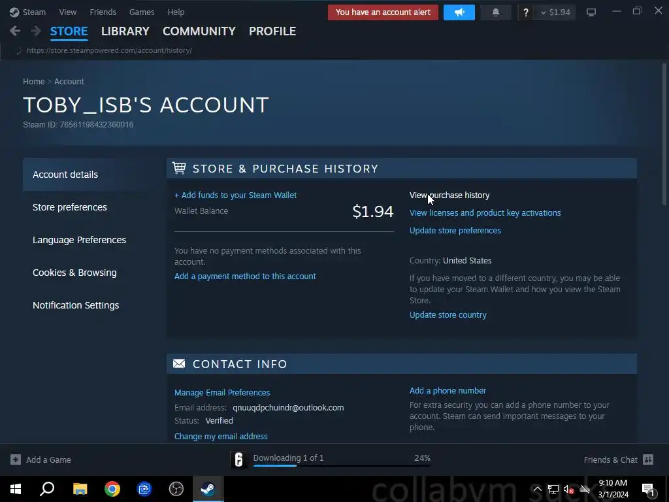Viewport: 669px width, 502px height.
Task: Launch Google Chrome from the taskbar
Action: point(112,489)
